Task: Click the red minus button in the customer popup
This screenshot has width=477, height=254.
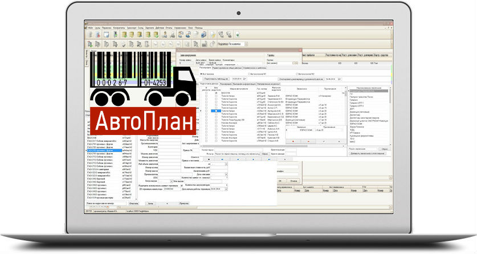Action: [308, 142]
